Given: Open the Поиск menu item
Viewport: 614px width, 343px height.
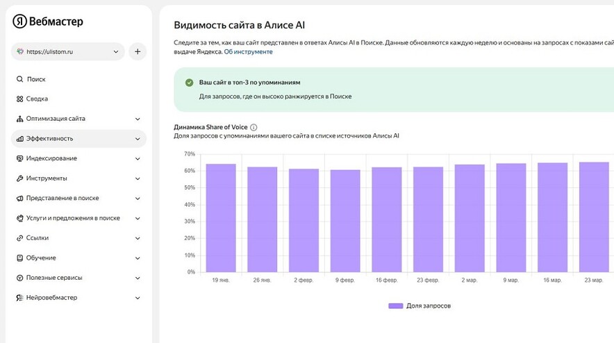Looking at the screenshot, I should tap(36, 79).
